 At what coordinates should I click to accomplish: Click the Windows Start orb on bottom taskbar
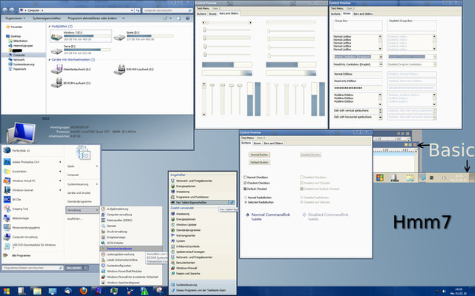coord(6,291)
